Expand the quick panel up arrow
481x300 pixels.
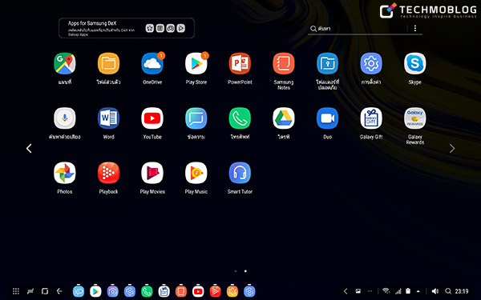(x=418, y=291)
